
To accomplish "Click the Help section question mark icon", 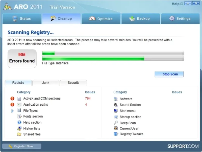I will pos(19,122).
